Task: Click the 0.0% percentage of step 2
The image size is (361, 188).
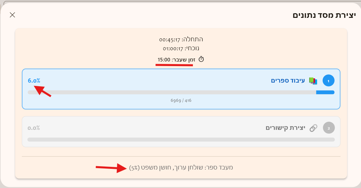Action: (34, 128)
